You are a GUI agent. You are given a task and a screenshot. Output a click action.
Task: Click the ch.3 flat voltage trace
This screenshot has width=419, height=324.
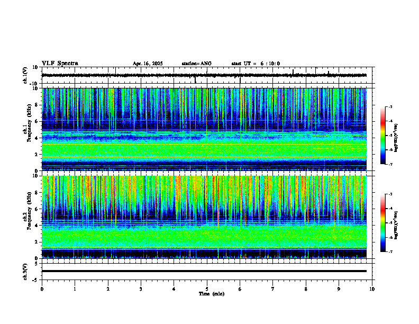[x=204, y=271]
